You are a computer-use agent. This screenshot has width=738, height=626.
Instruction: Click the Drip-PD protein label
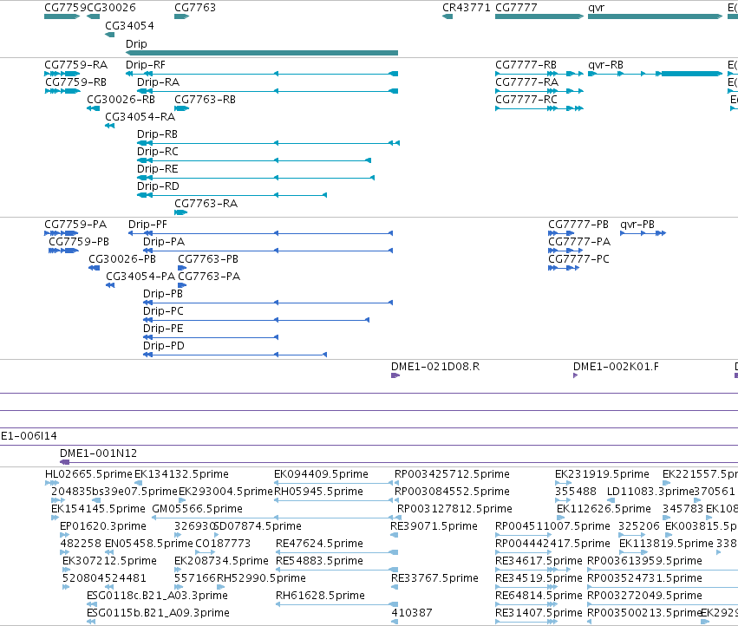pyautogui.click(x=164, y=345)
